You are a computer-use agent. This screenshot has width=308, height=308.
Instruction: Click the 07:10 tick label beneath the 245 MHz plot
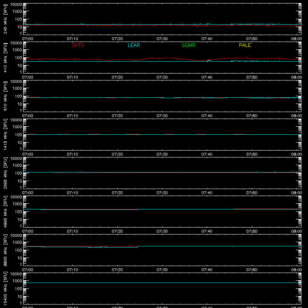(72, 39)
